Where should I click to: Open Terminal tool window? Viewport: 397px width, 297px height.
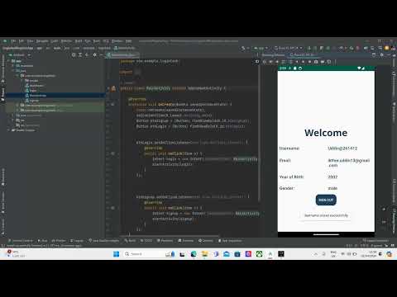tap(186, 241)
